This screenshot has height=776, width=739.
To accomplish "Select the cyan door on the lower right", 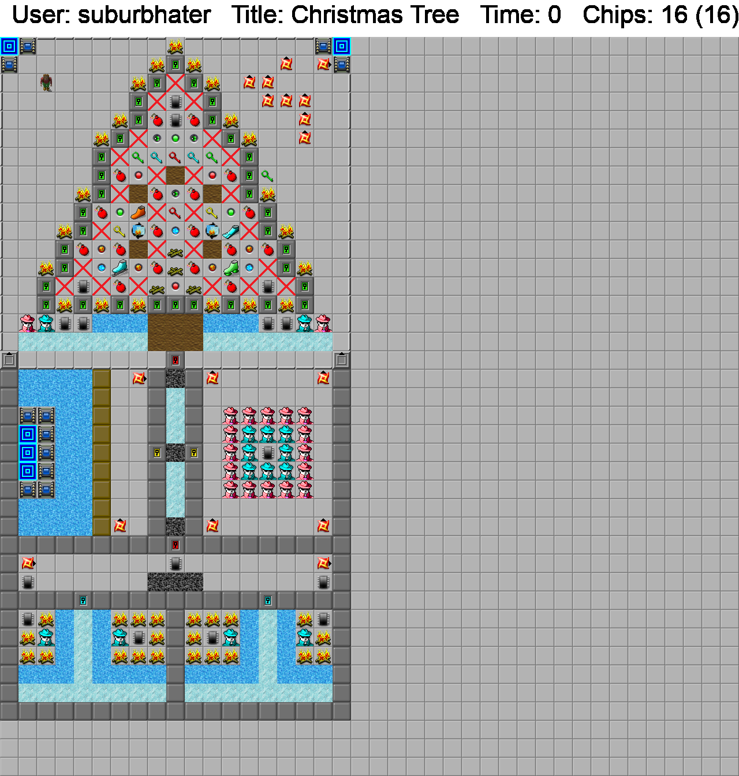I will [268, 600].
